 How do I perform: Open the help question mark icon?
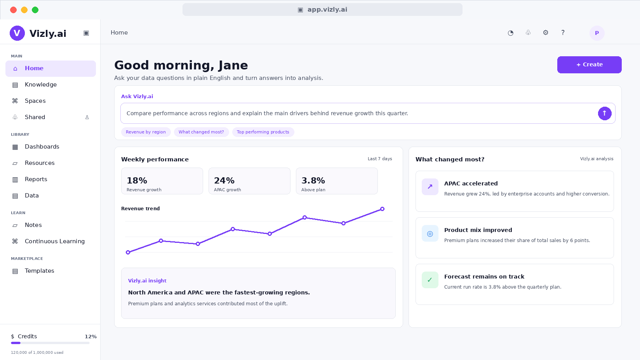(563, 33)
